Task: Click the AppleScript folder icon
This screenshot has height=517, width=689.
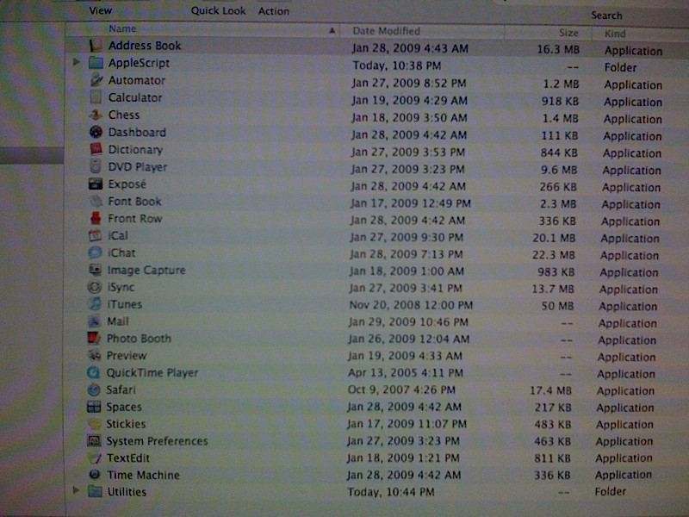Action: (x=96, y=63)
